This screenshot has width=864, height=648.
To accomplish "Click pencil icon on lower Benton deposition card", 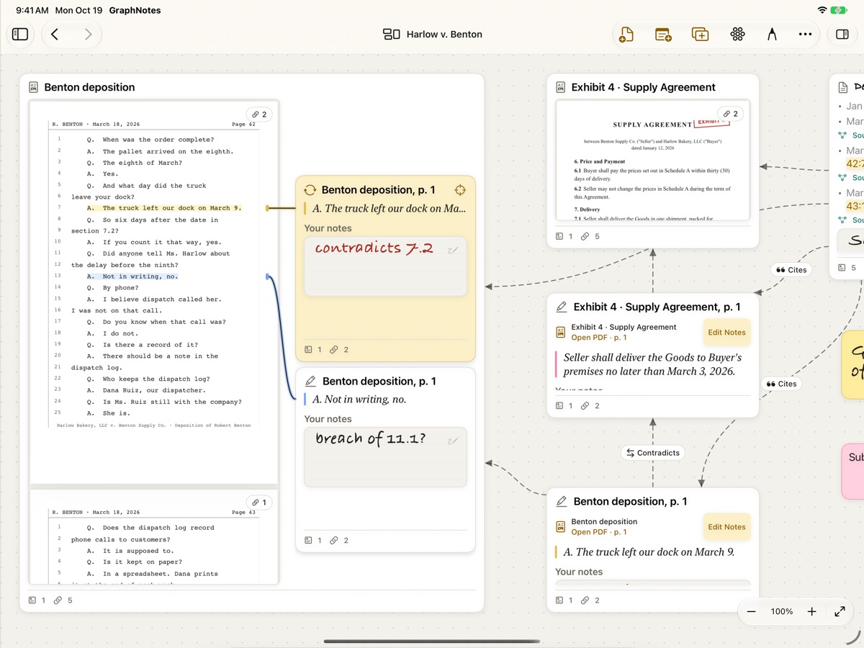I will click(x=562, y=501).
